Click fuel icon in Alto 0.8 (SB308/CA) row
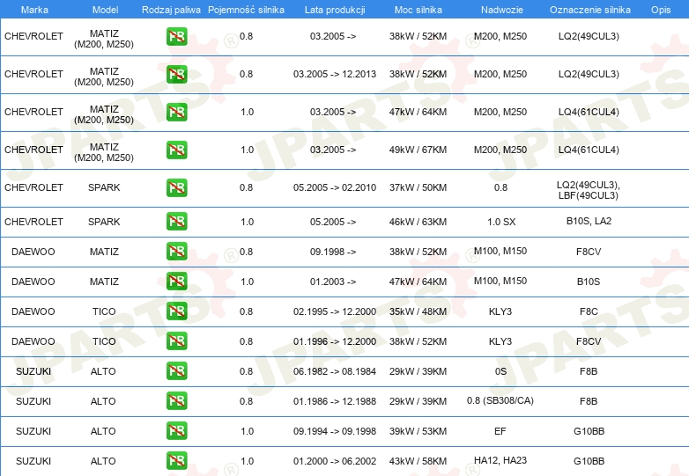Screen dimensions: 689x476 176,400
